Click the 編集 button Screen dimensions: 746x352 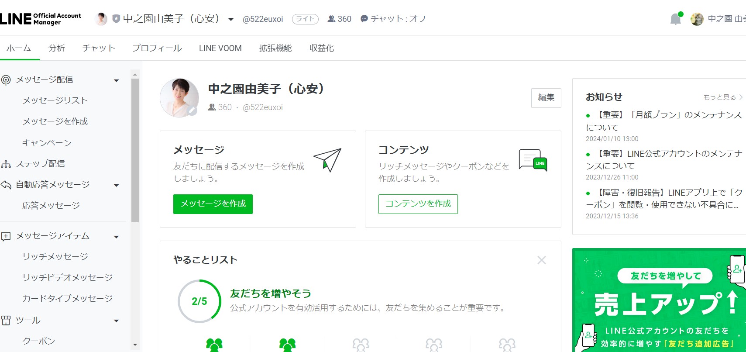pyautogui.click(x=546, y=98)
